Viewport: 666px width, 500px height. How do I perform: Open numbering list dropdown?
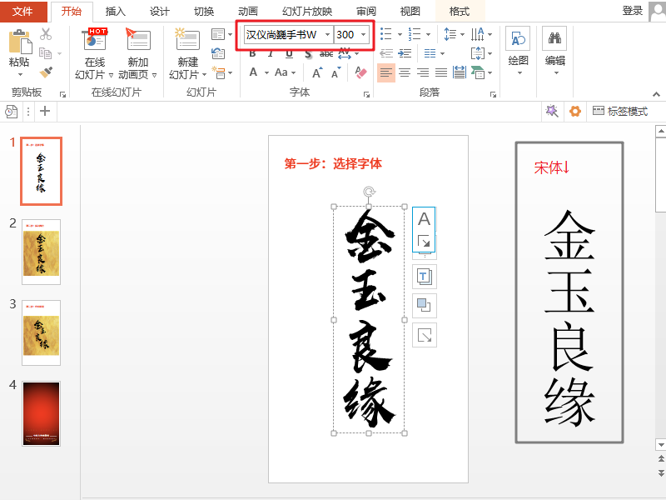[x=428, y=34]
